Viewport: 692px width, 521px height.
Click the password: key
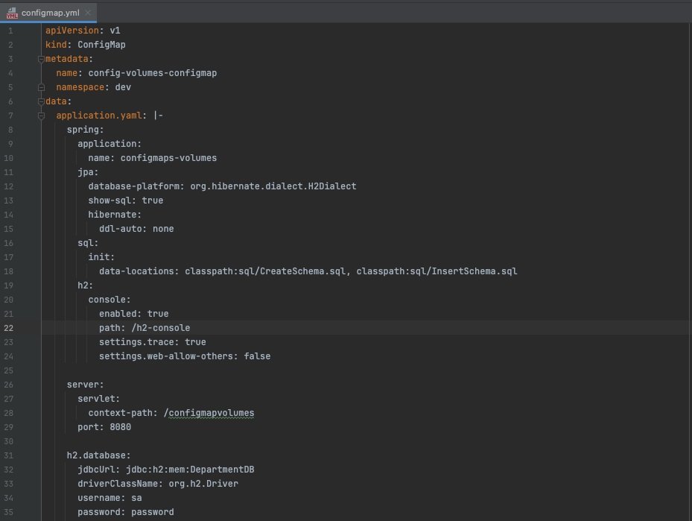click(101, 512)
